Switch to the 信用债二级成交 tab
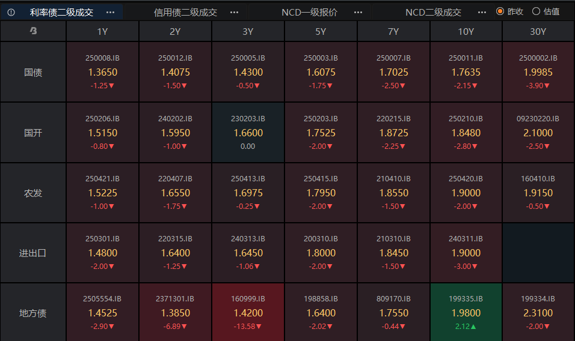The width and height of the screenshot is (575, 341). click(185, 12)
